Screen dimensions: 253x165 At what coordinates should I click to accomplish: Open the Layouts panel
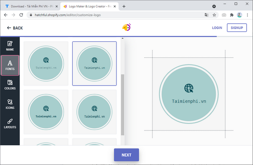(10, 123)
